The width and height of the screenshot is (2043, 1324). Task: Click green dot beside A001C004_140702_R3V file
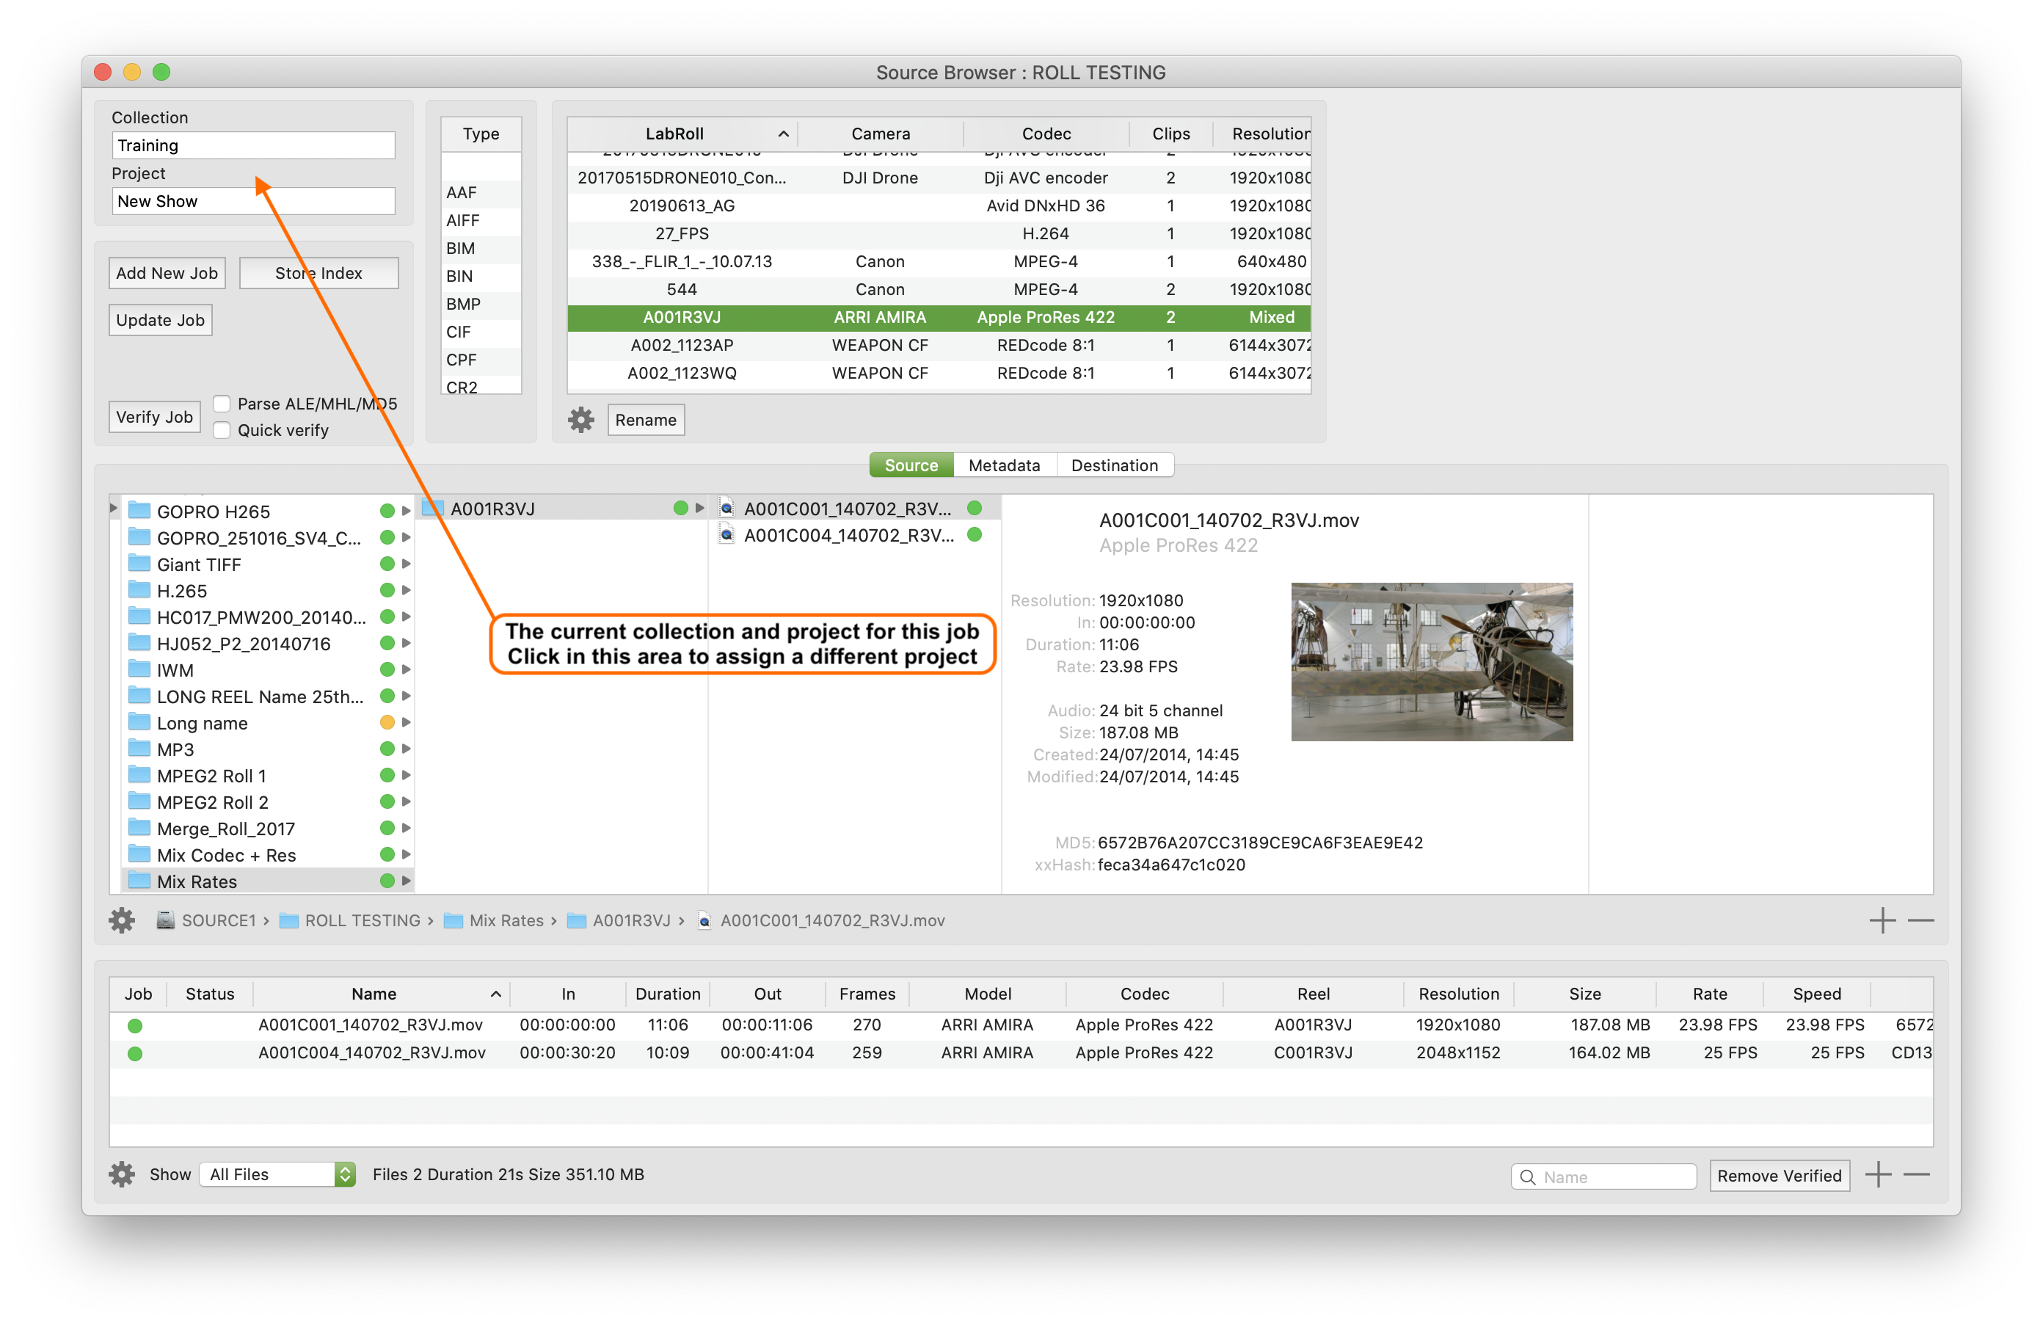(975, 535)
